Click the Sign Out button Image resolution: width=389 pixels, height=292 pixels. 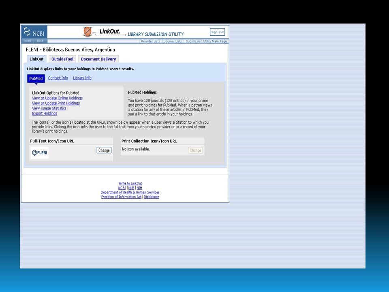click(217, 32)
